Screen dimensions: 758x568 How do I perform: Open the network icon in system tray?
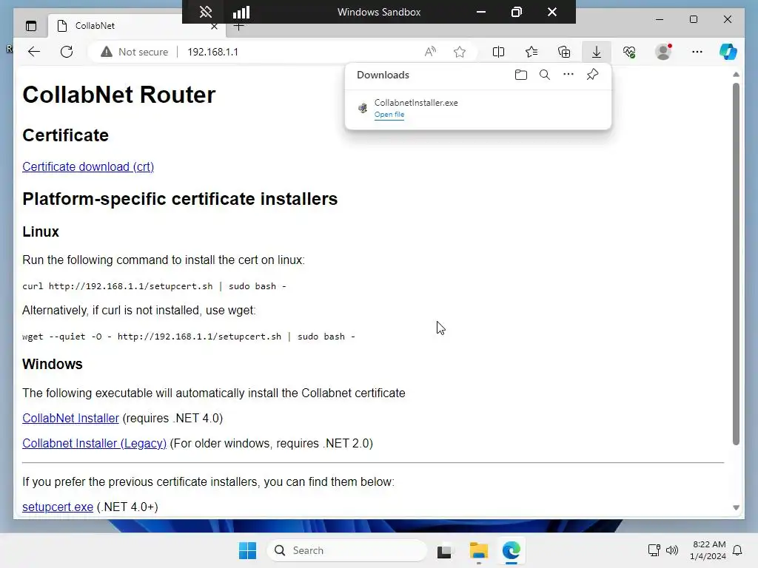[654, 550]
